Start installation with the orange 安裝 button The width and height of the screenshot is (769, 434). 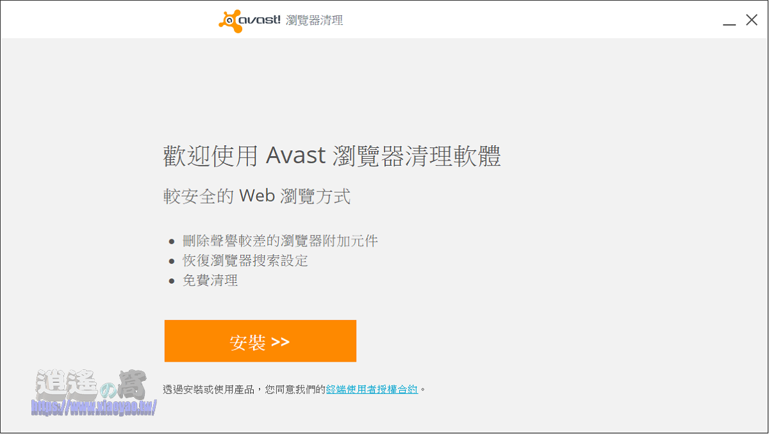point(260,341)
